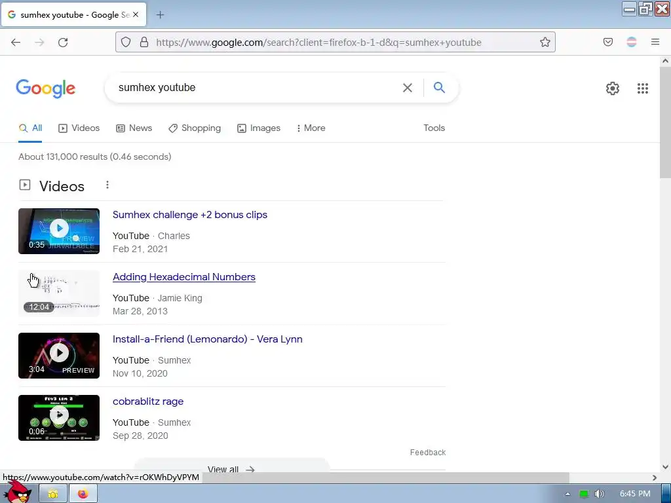
Task: Click the volume speaker tray icon
Action: (599, 494)
